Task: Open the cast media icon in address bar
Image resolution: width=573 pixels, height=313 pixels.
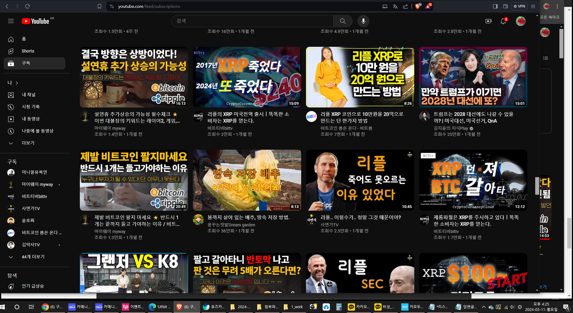Action: coord(385,6)
